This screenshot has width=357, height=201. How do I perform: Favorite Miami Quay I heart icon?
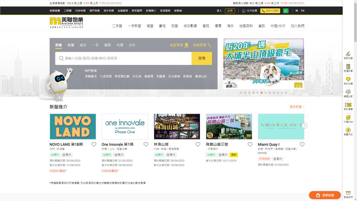[302, 144]
